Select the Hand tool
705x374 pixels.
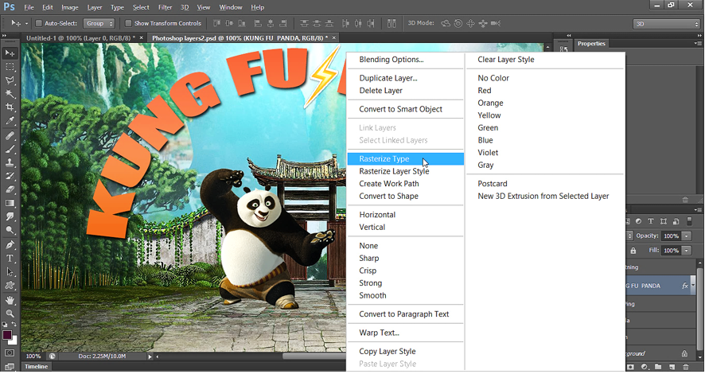10,300
